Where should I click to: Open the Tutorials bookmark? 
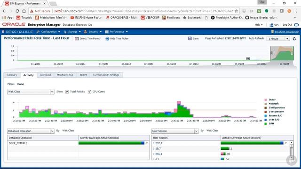click(24, 18)
